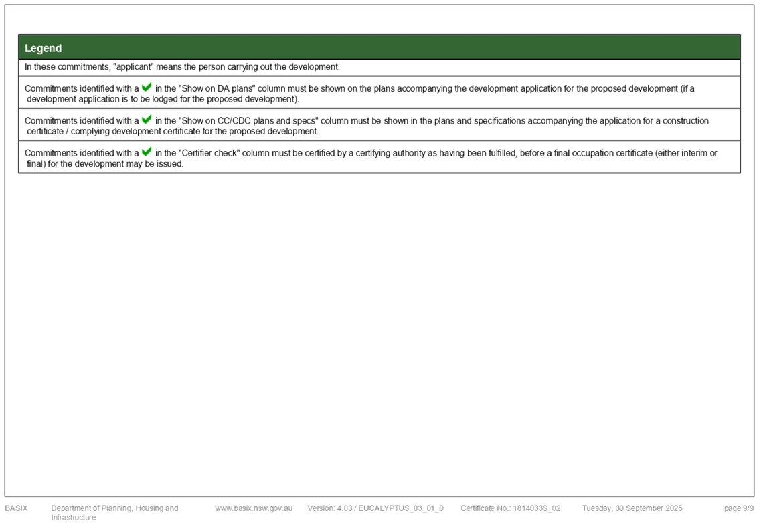Viewport: 759px width, 523px height.
Task: Click the Legend heading text
Action: click(x=43, y=48)
